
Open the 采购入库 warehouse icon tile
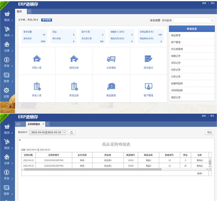point(37,59)
